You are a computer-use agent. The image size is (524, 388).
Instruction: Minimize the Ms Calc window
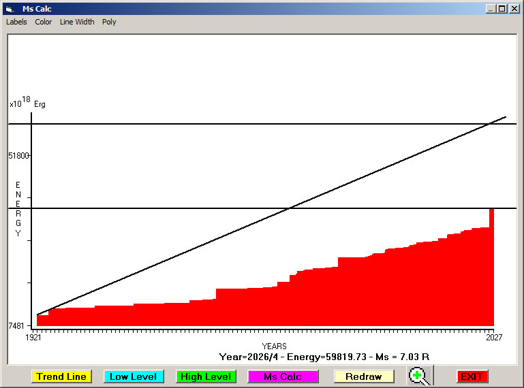click(491, 9)
